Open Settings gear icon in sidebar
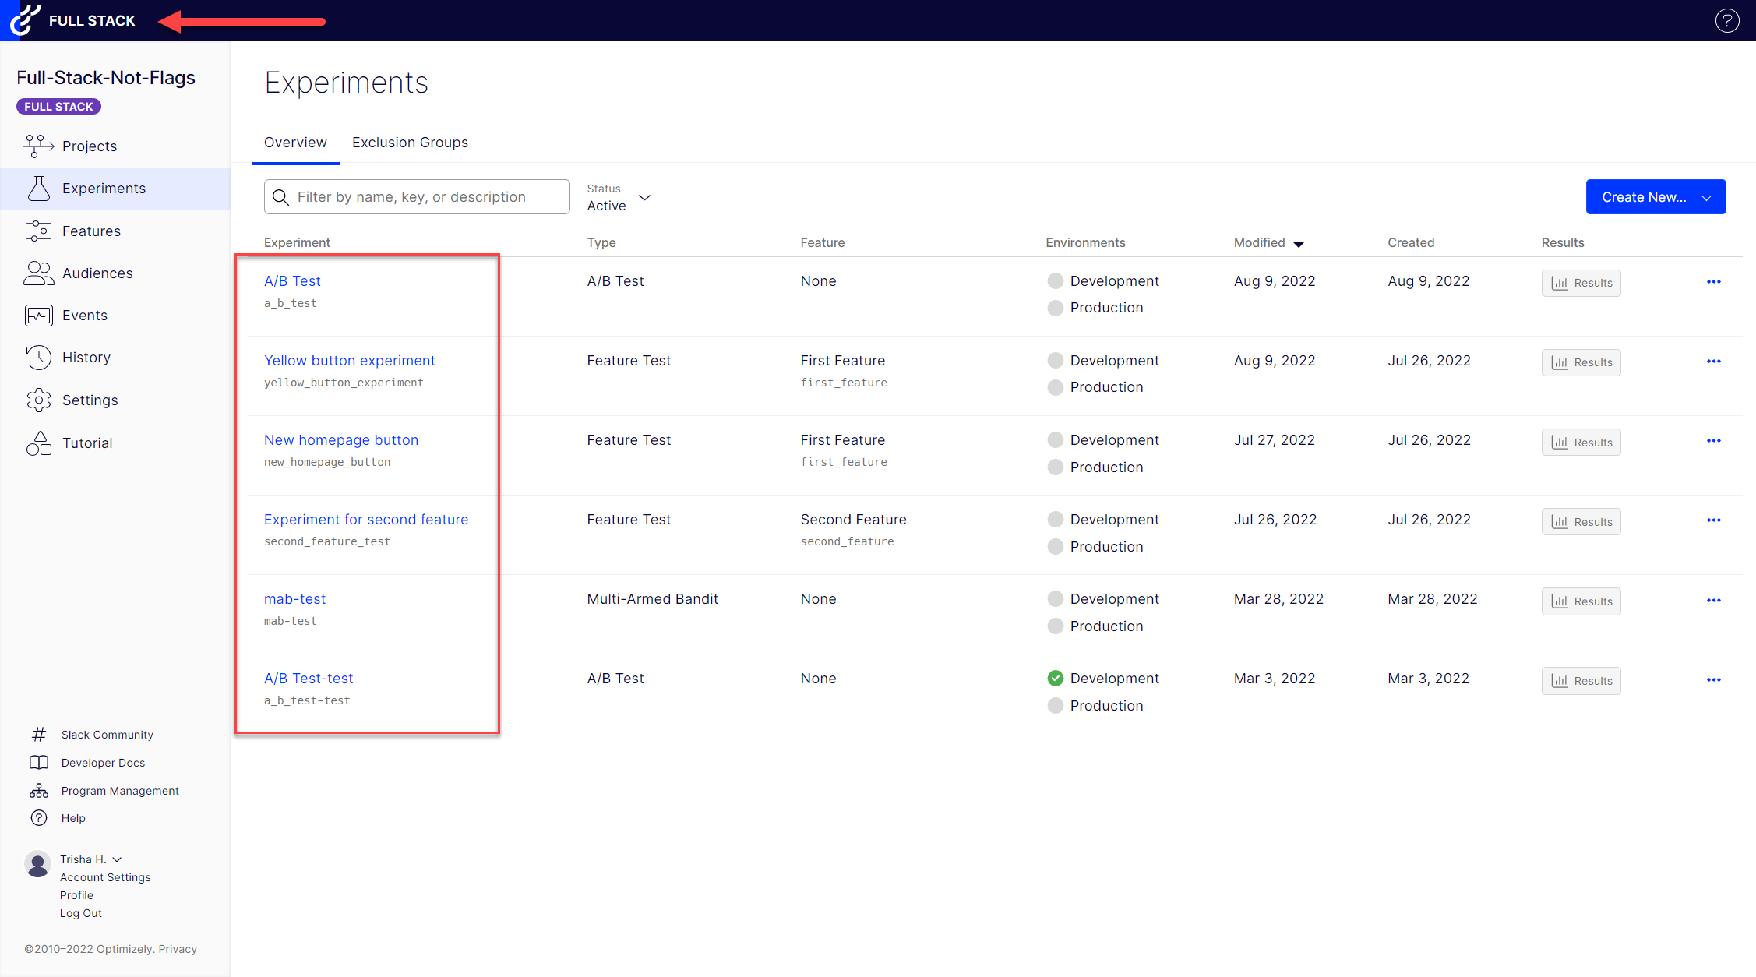1756x977 pixels. pos(38,400)
